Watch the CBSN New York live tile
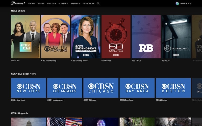 click(x=29, y=88)
